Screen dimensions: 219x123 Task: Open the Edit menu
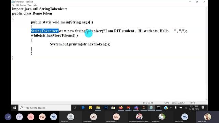coord(17,5)
